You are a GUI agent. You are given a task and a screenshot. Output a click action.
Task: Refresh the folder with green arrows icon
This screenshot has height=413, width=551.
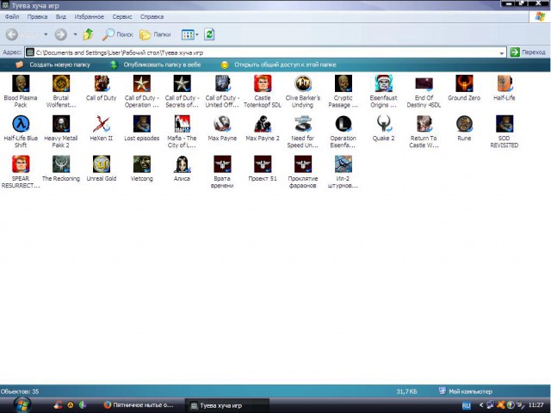pyautogui.click(x=209, y=34)
